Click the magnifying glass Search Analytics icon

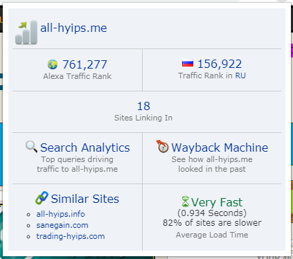[x=31, y=147]
